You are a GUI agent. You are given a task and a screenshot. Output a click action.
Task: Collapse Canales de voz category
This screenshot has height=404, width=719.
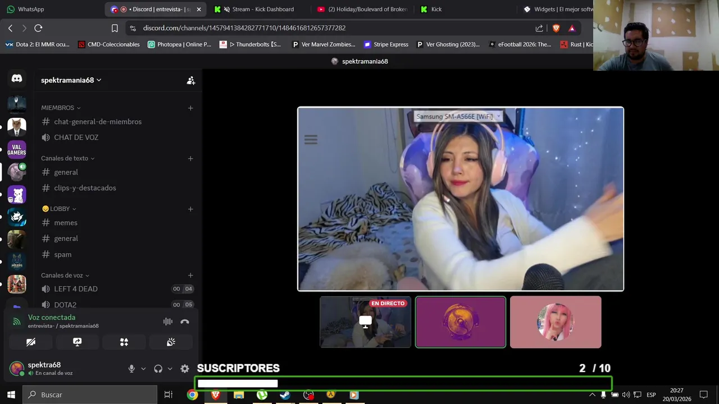(x=65, y=276)
